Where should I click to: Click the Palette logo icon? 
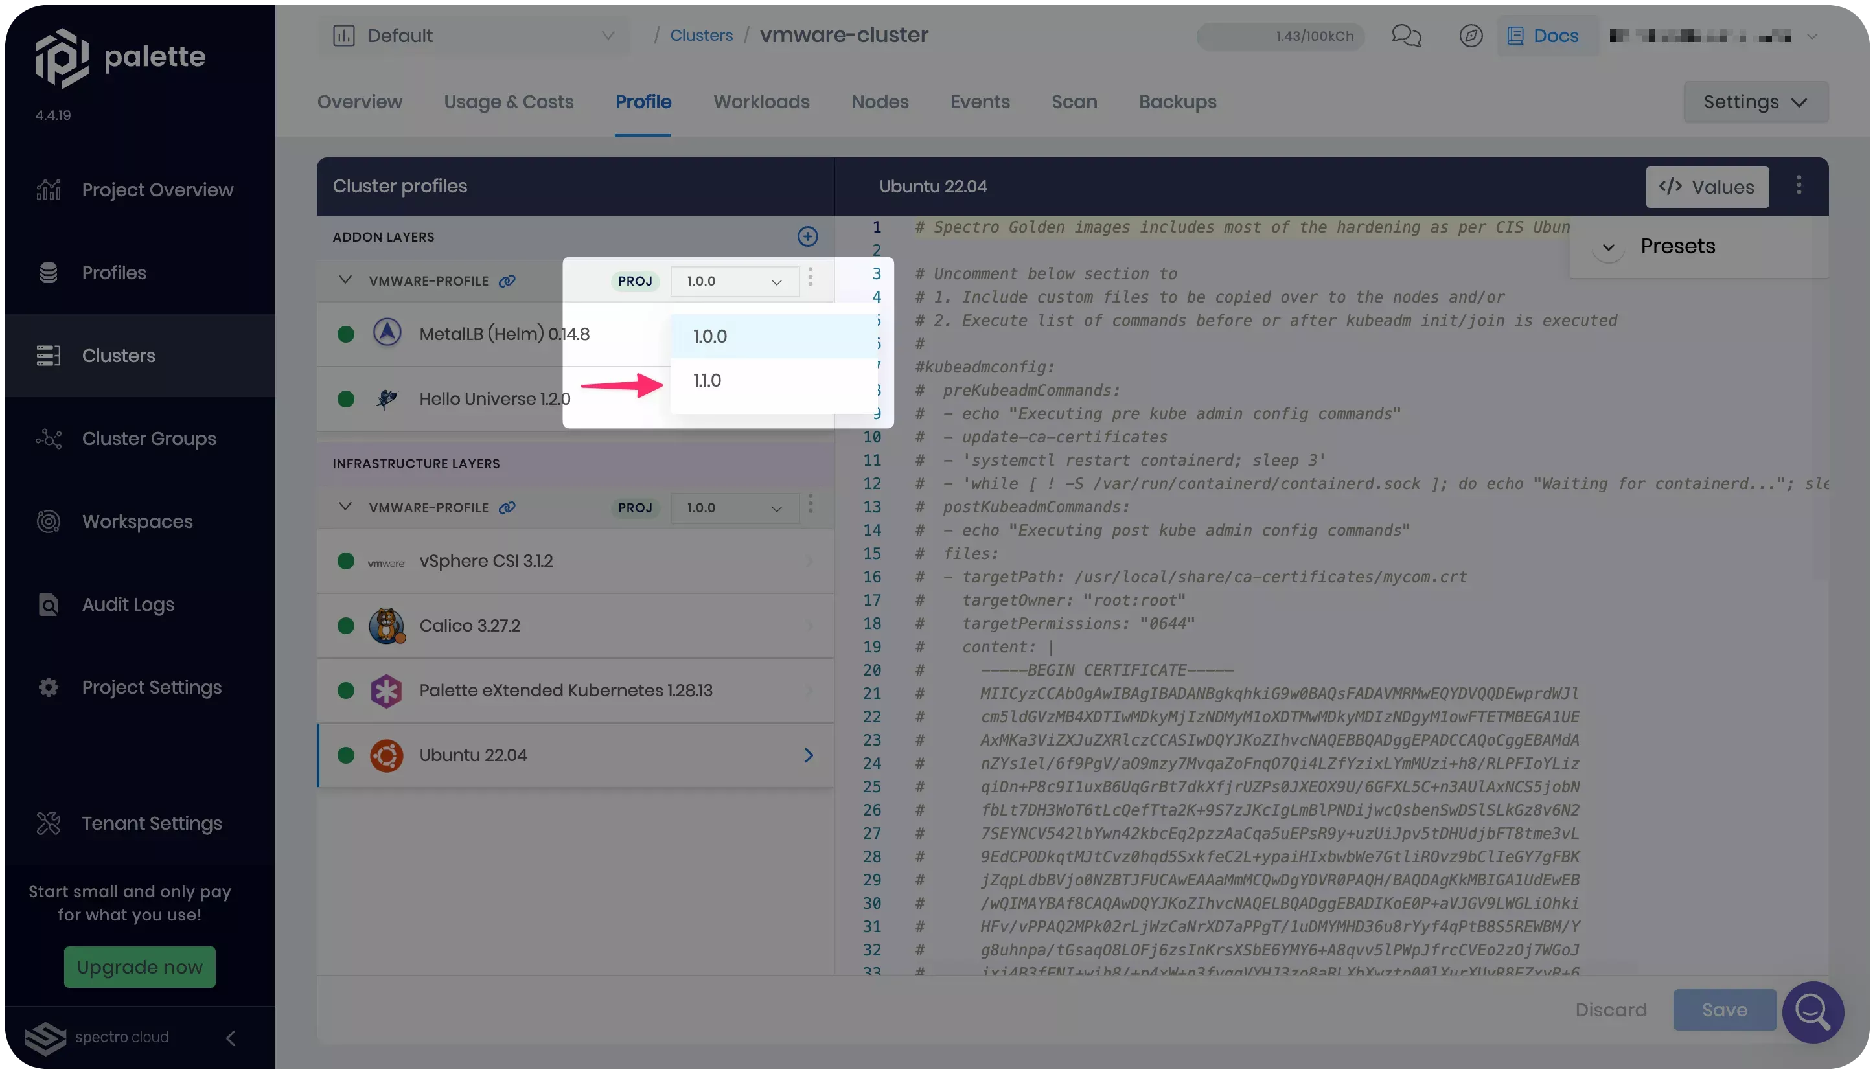[61, 58]
